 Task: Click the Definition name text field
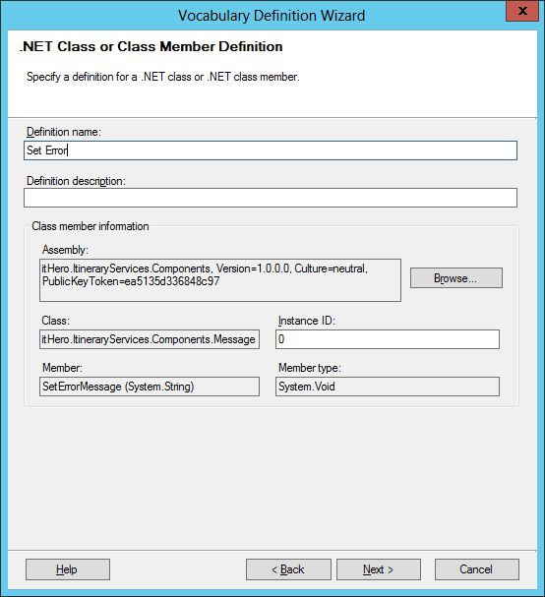pos(271,150)
